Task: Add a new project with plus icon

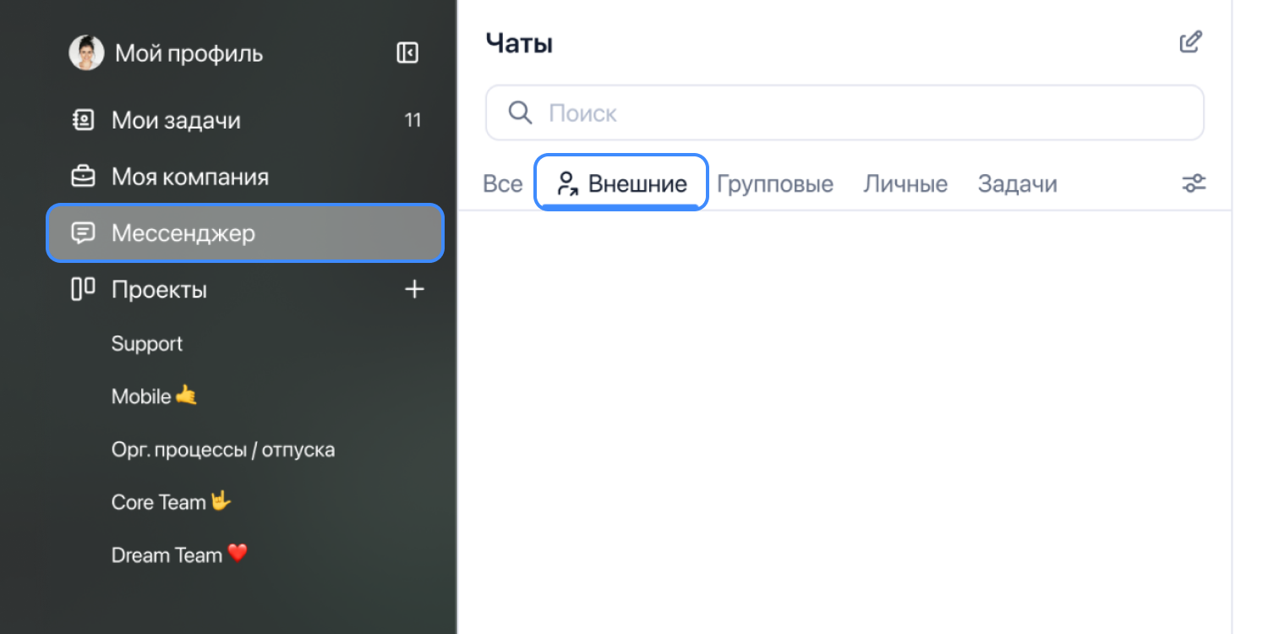Action: pyautogui.click(x=414, y=290)
